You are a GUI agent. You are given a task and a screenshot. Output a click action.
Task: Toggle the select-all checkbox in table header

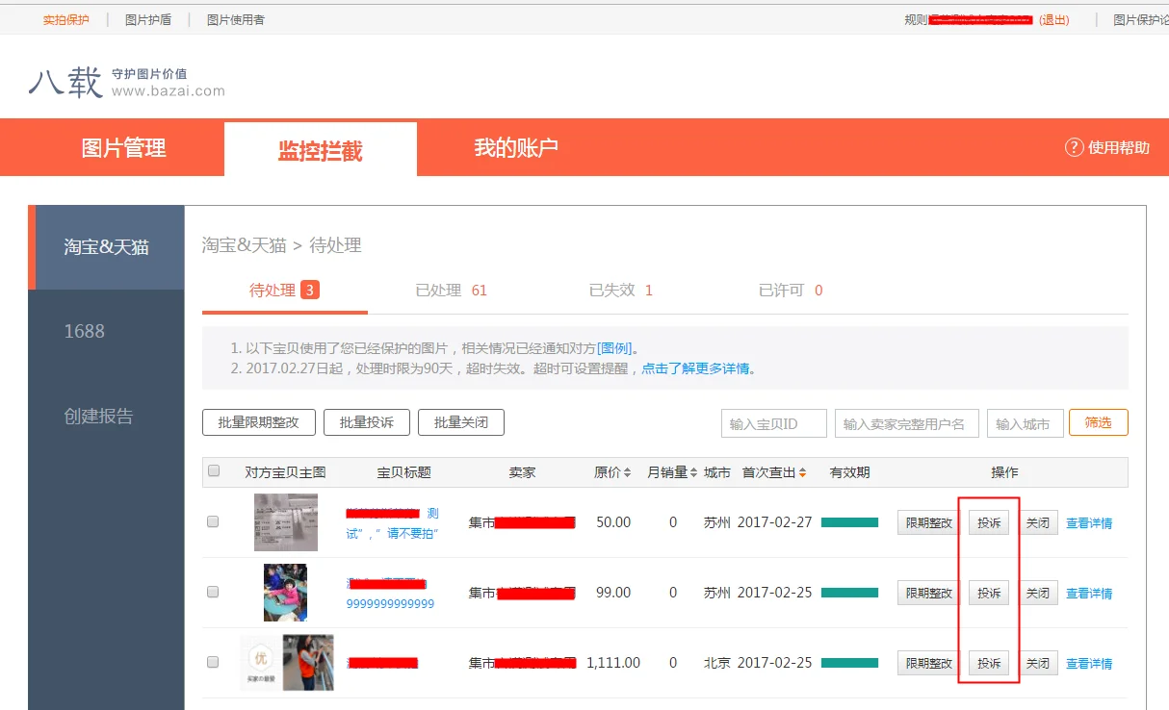(x=214, y=471)
